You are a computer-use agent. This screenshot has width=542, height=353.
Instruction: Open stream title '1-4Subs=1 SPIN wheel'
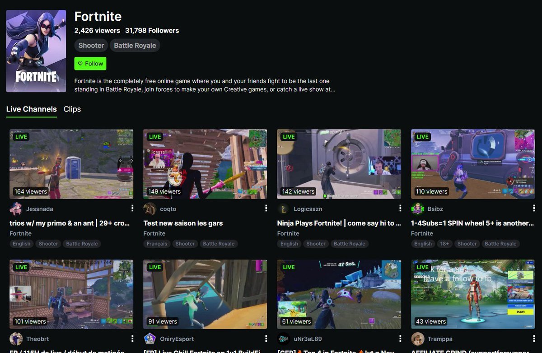pos(472,223)
